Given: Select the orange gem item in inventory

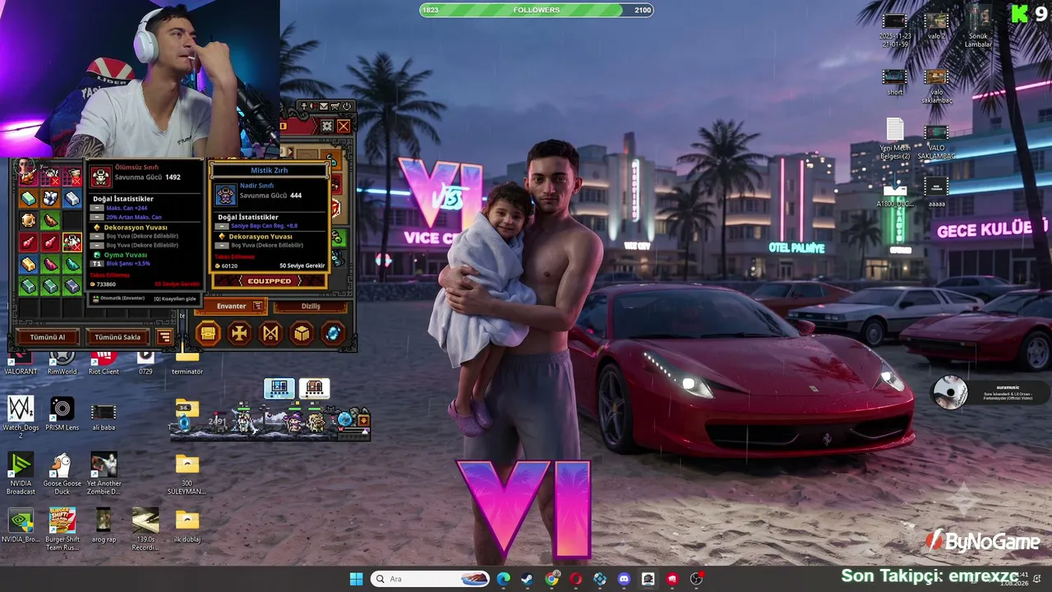Looking at the screenshot, I should click(29, 220).
